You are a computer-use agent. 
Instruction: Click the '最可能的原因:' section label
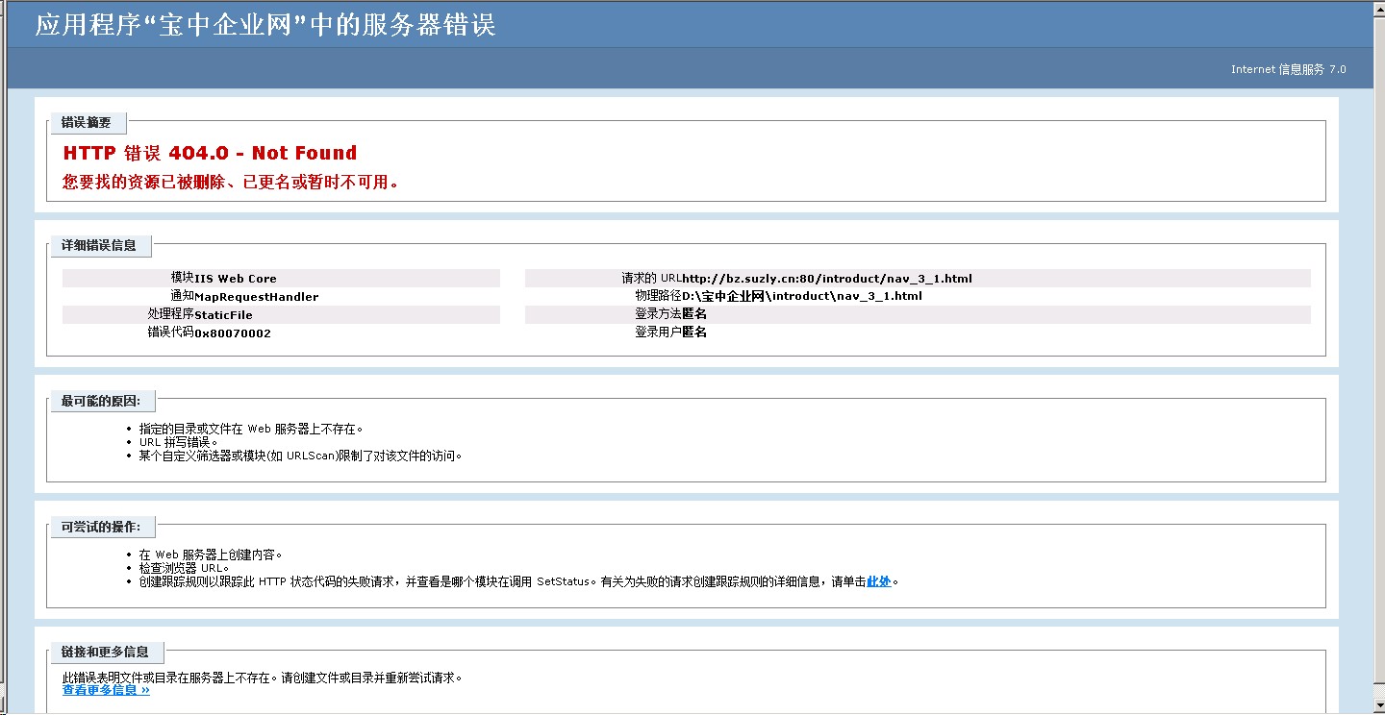pyautogui.click(x=101, y=401)
